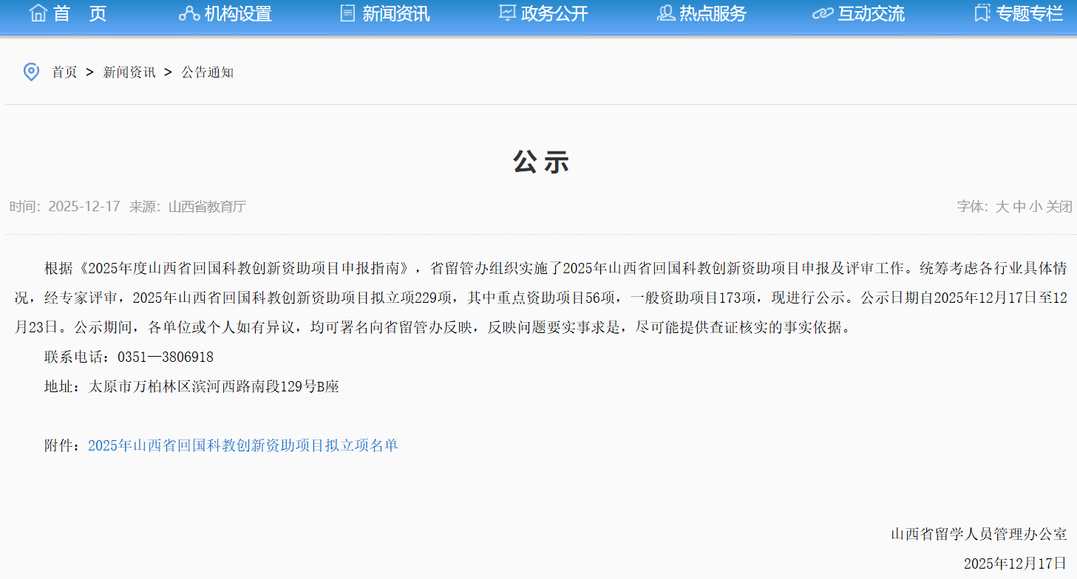The image size is (1077, 579).
Task: Click the home icon beside 首页
Action: (38, 13)
